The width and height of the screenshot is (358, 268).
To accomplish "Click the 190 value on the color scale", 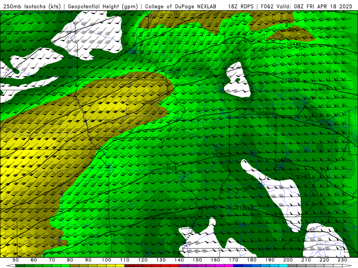I will [x=270, y=260].
